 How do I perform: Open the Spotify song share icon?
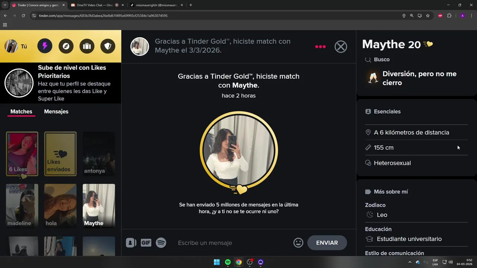point(161,243)
